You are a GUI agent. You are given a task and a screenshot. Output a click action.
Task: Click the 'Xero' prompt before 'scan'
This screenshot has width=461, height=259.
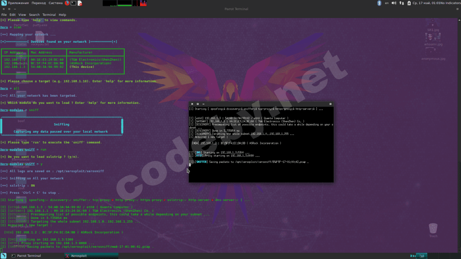(4, 27)
